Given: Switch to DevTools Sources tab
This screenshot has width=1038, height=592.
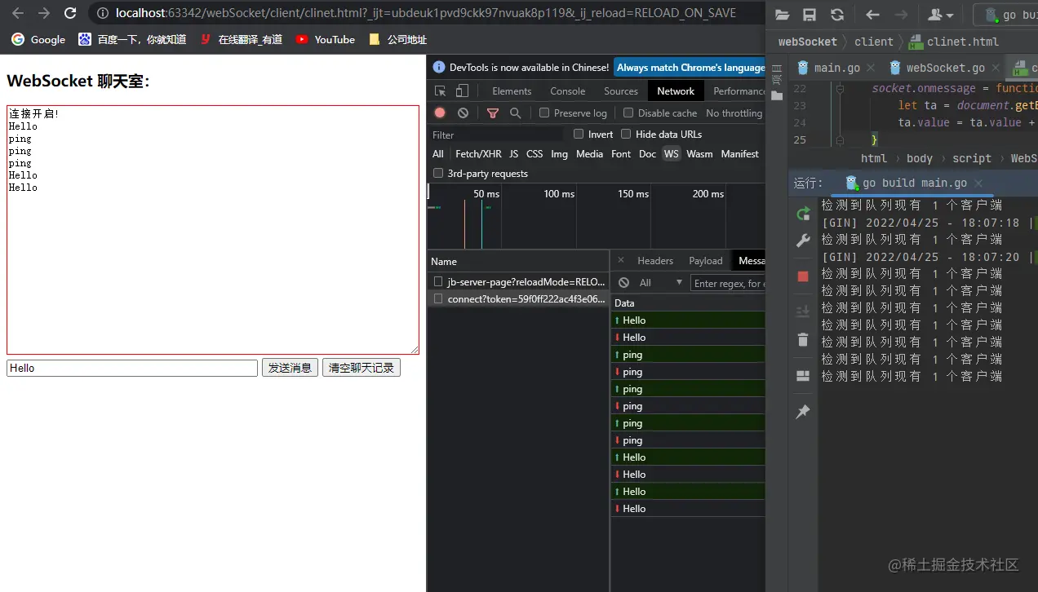Looking at the screenshot, I should pos(621,91).
